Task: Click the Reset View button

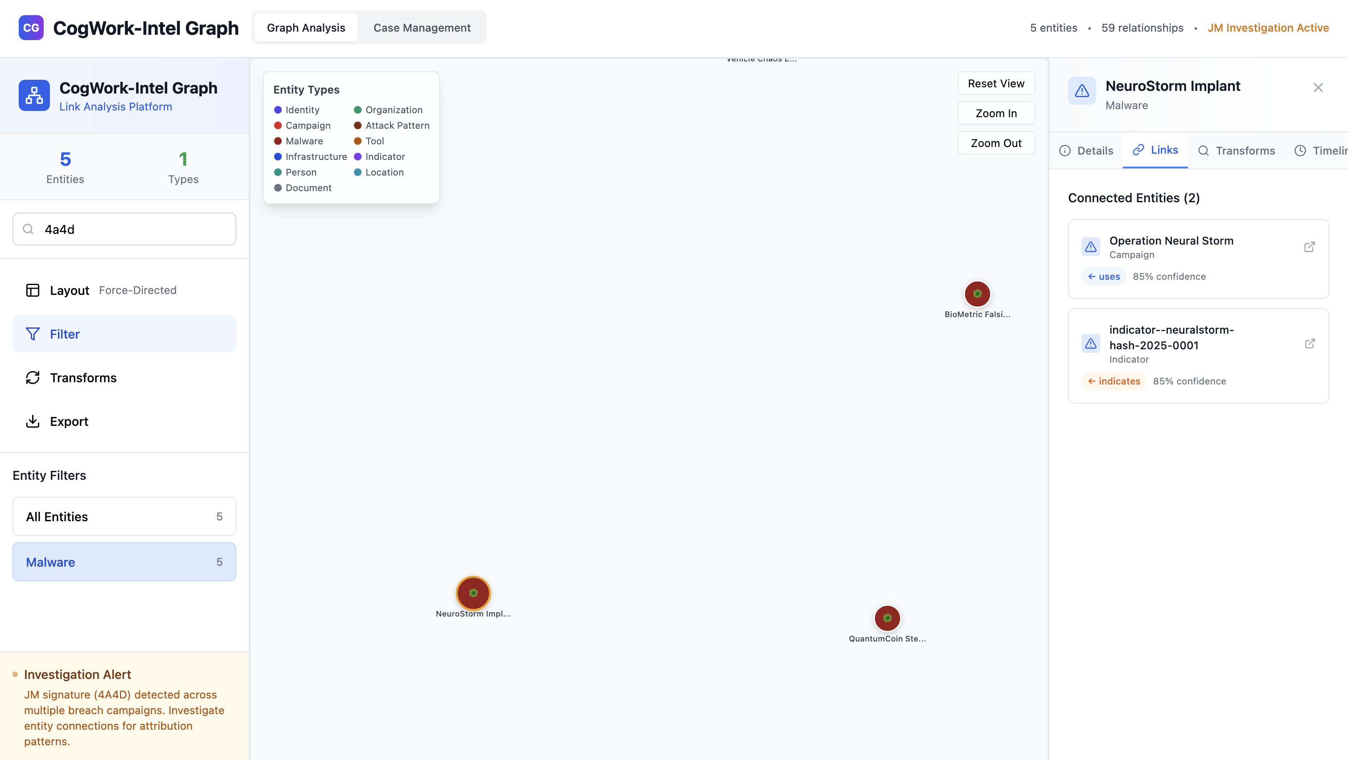Action: pos(995,83)
